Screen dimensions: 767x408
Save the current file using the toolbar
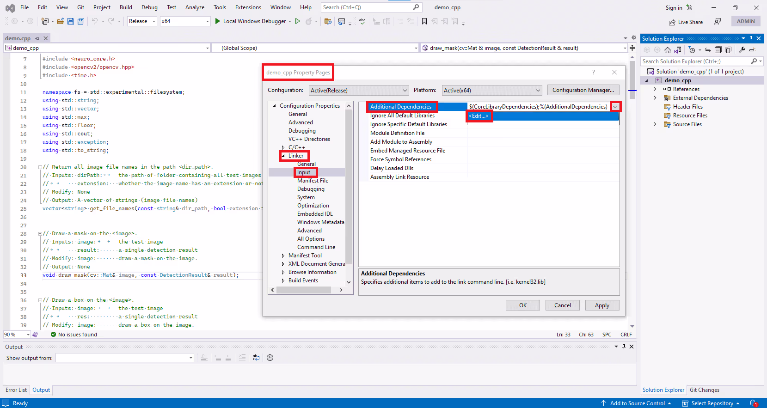coord(71,21)
